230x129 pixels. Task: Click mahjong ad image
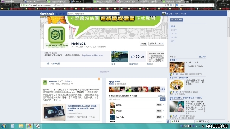(x=177, y=85)
